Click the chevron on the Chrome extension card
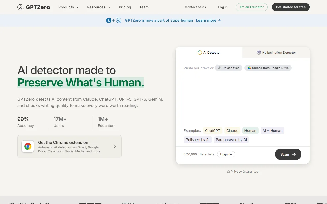Viewport: 327px width, 204px height. click(115, 146)
